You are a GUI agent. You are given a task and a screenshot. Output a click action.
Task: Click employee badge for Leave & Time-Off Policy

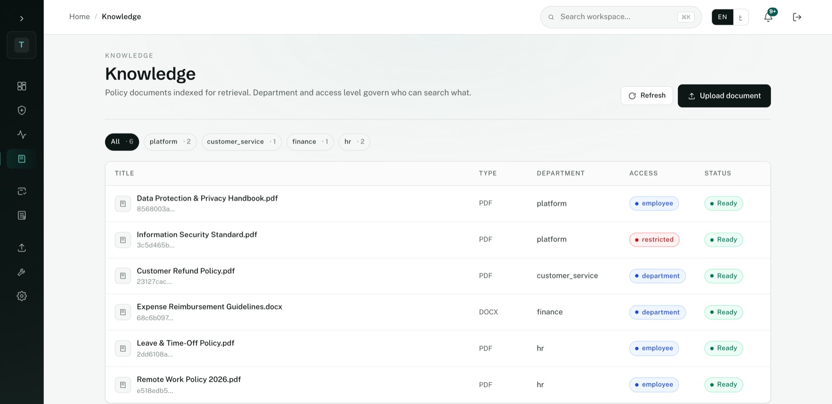(x=654, y=349)
